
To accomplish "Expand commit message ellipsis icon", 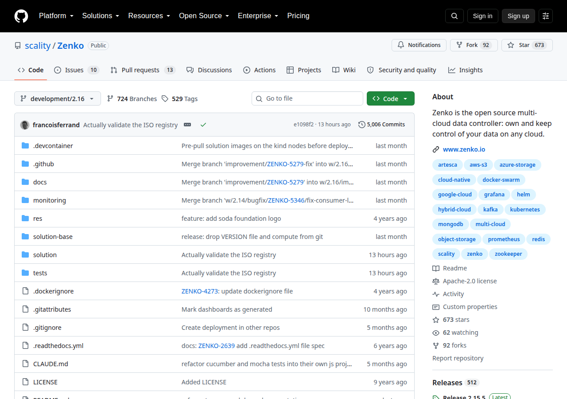I will (x=187, y=125).
